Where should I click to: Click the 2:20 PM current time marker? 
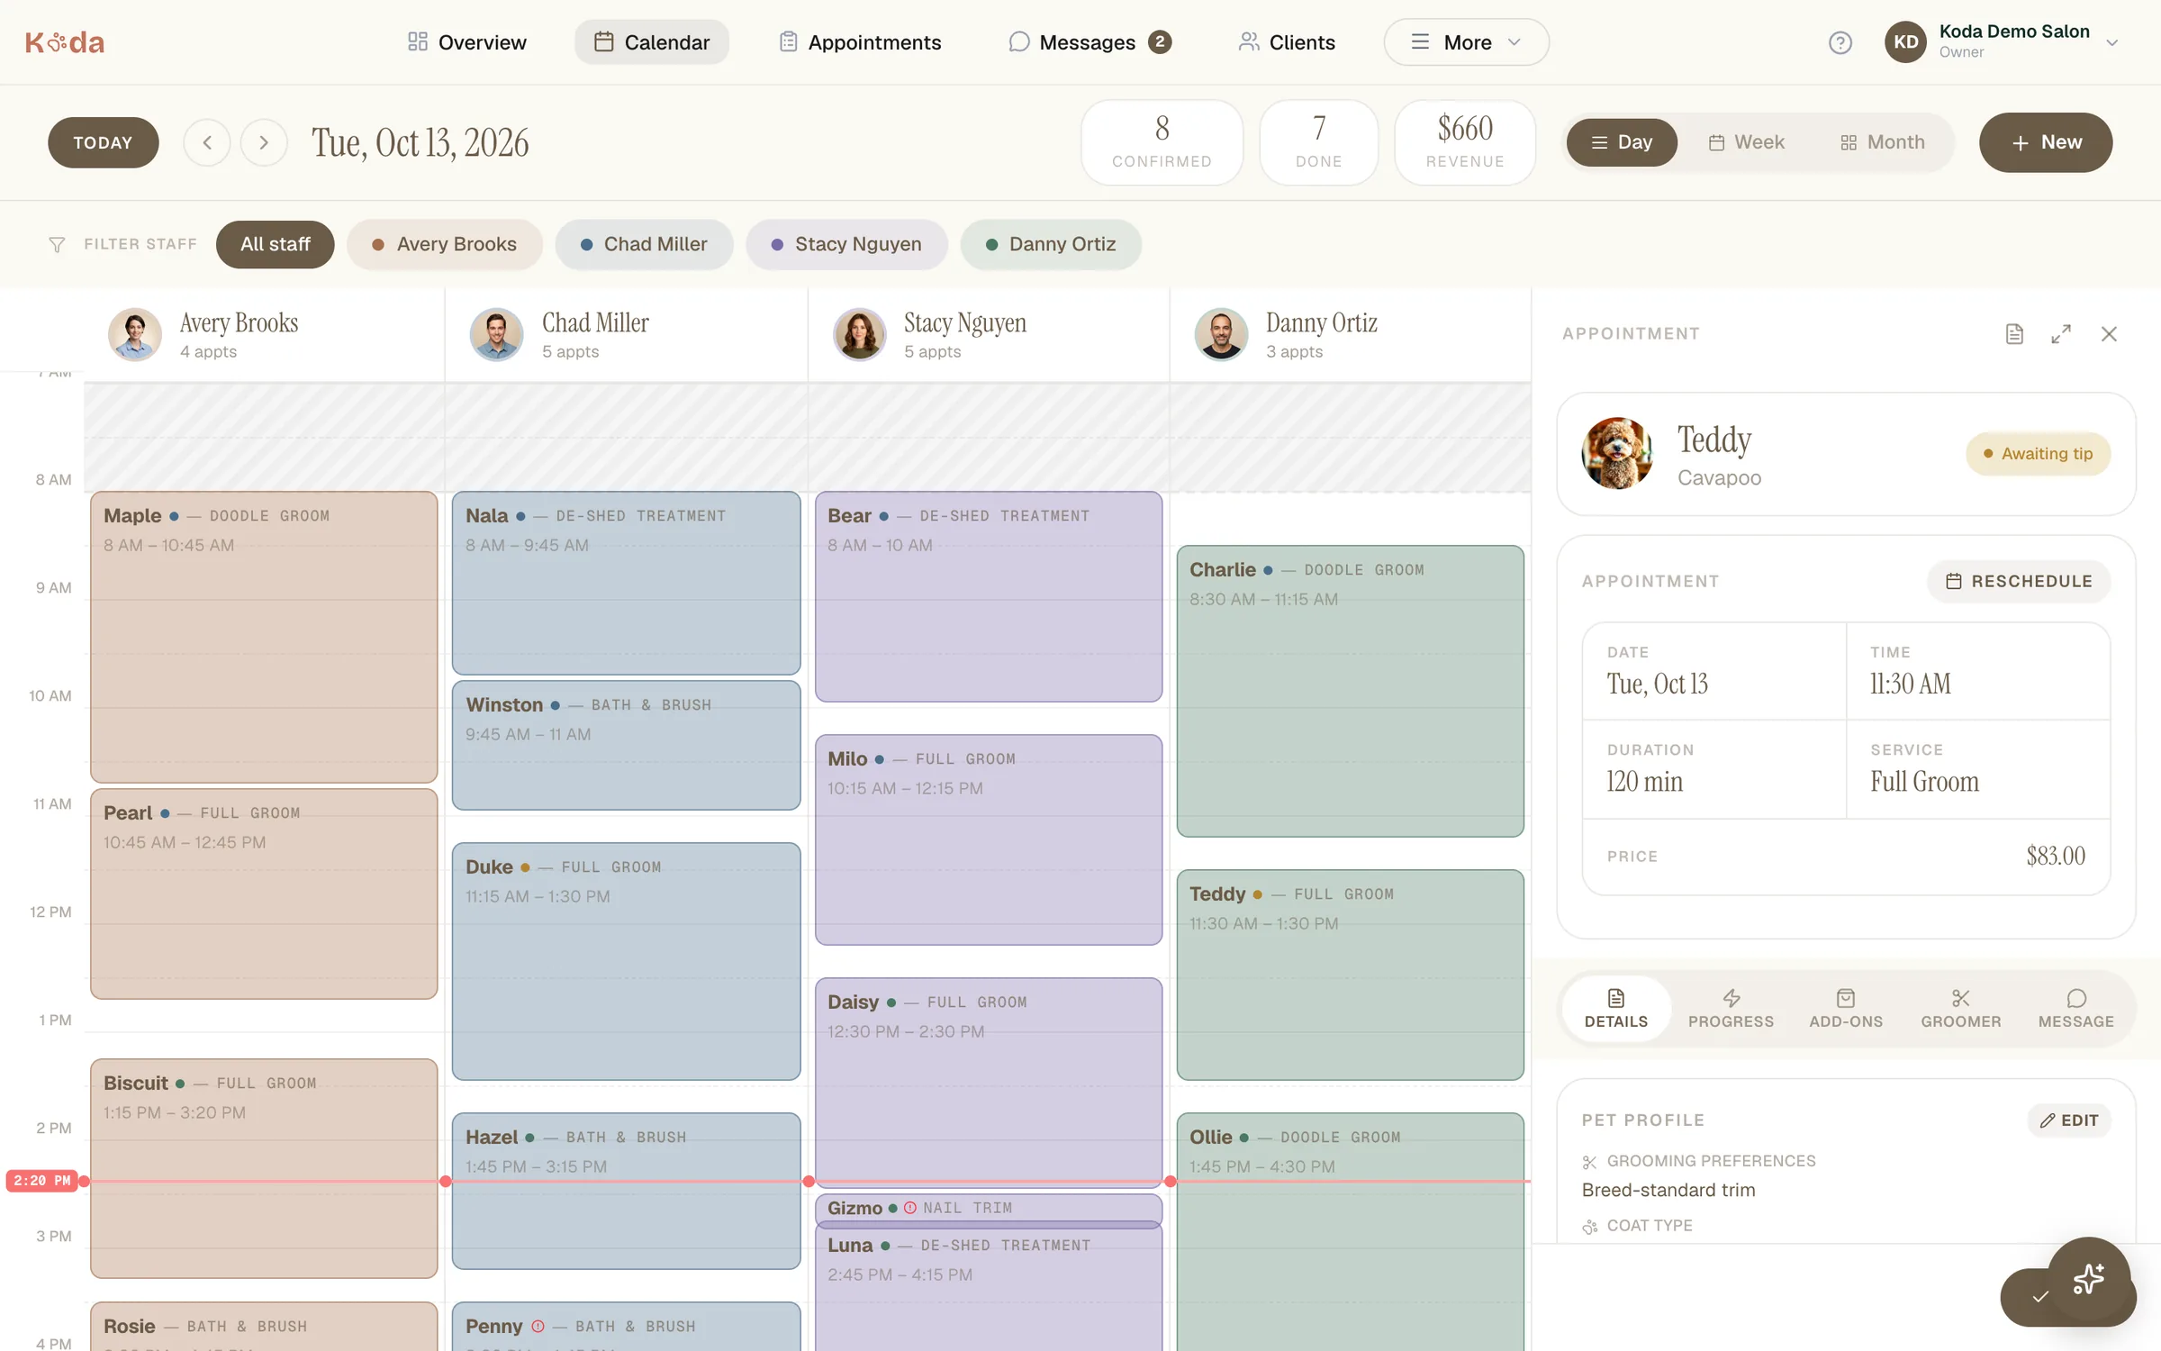pos(42,1181)
